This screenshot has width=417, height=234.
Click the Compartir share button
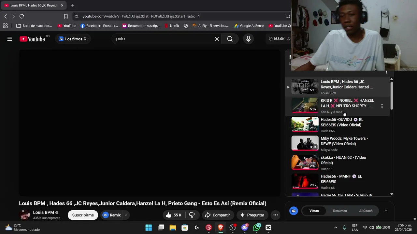[x=217, y=215]
